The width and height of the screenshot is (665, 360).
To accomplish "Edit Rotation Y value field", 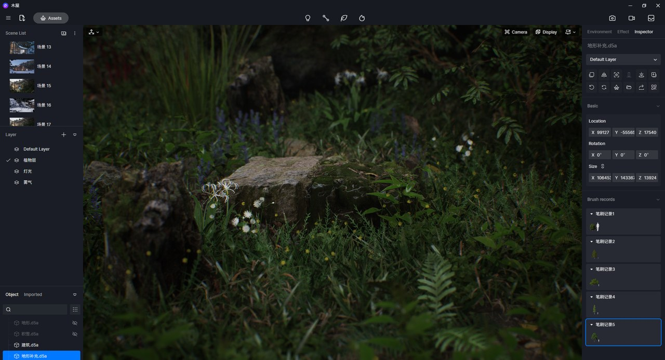I will 623,155.
